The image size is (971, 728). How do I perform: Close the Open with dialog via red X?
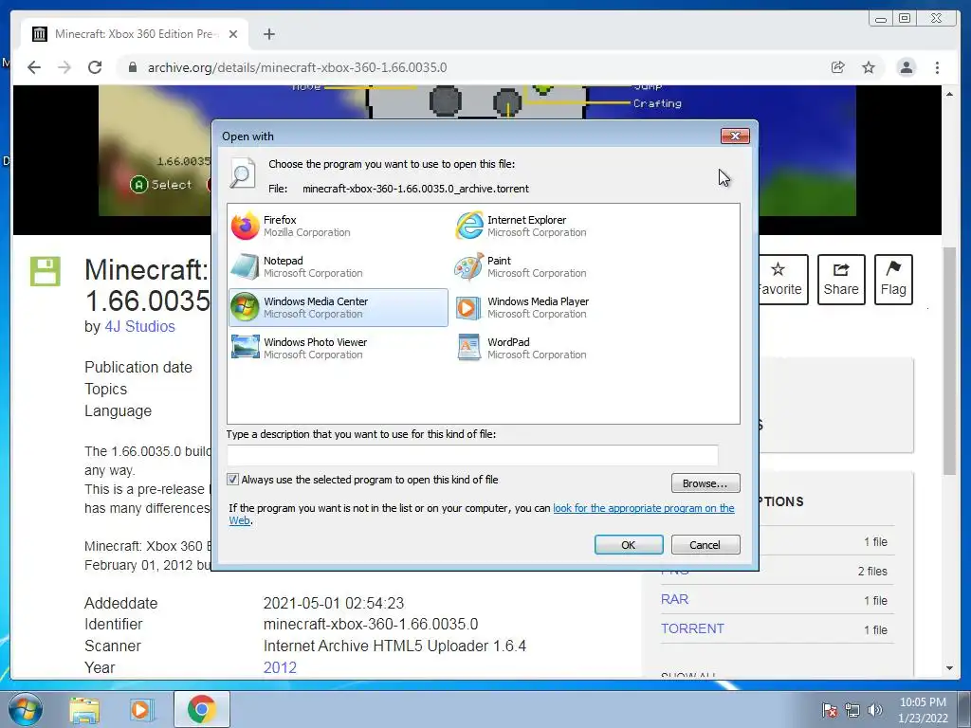[735, 136]
